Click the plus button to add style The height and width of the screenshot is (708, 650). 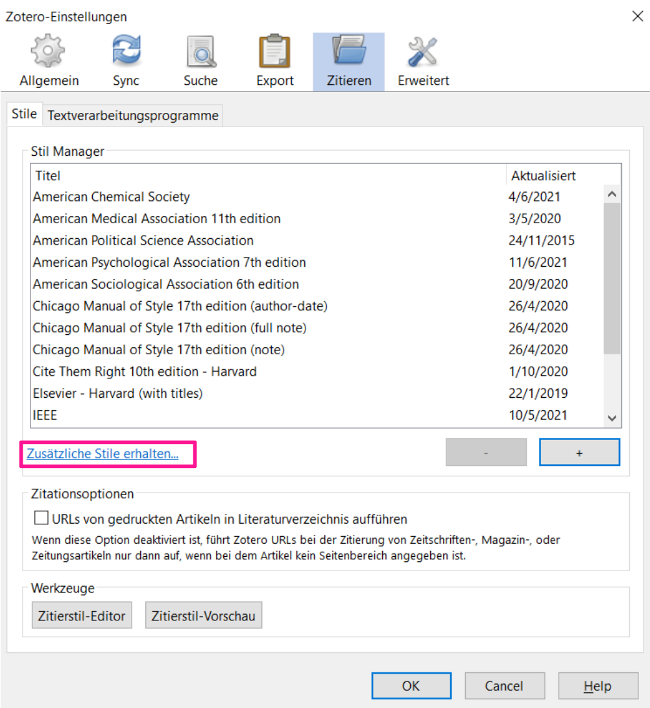(x=579, y=452)
